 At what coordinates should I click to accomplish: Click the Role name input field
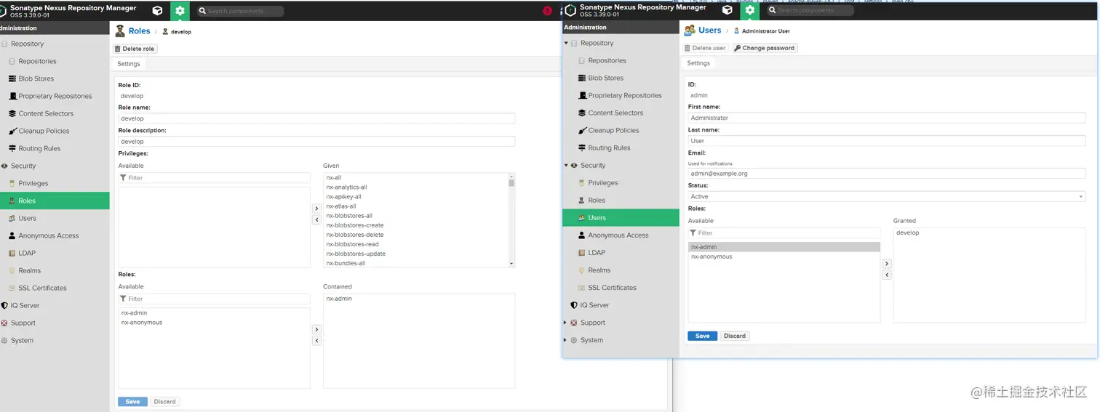[316, 118]
